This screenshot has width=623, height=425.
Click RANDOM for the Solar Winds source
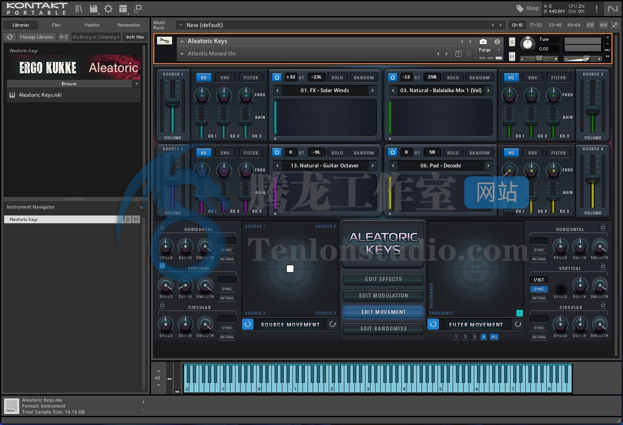click(364, 77)
